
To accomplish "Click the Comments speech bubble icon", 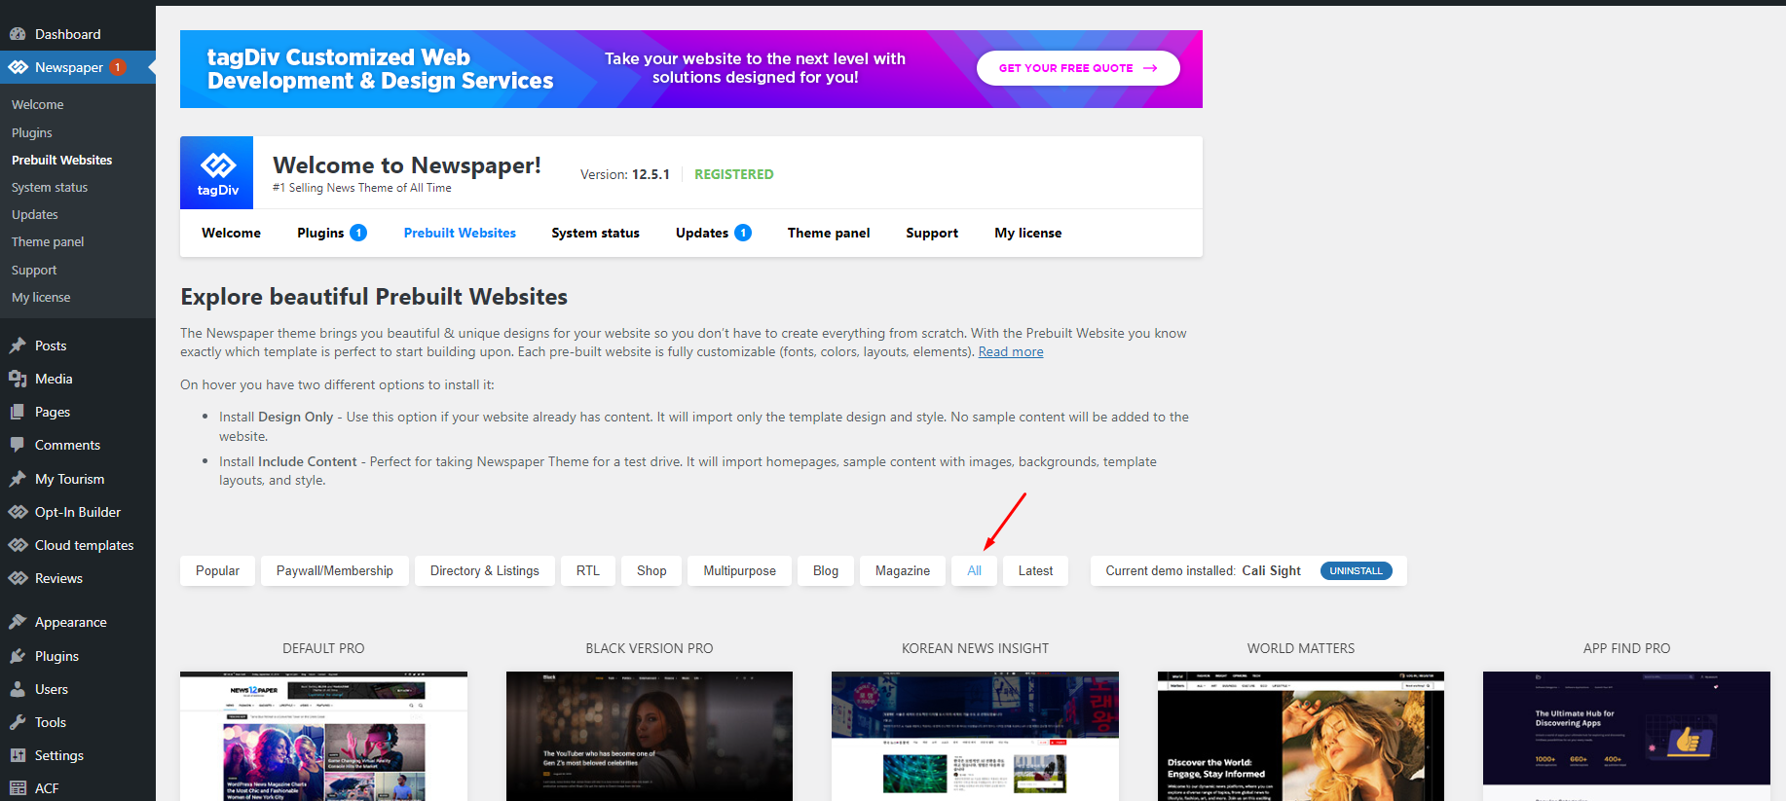I will coord(18,445).
